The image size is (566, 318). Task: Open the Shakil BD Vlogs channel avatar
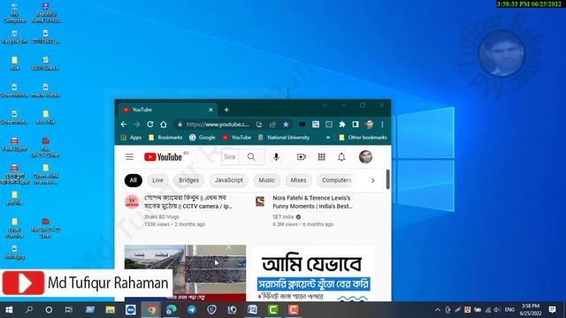(x=132, y=202)
